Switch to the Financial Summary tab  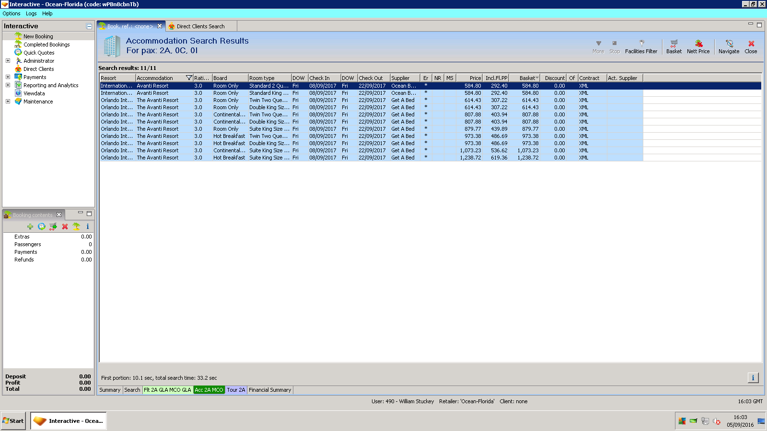click(270, 390)
